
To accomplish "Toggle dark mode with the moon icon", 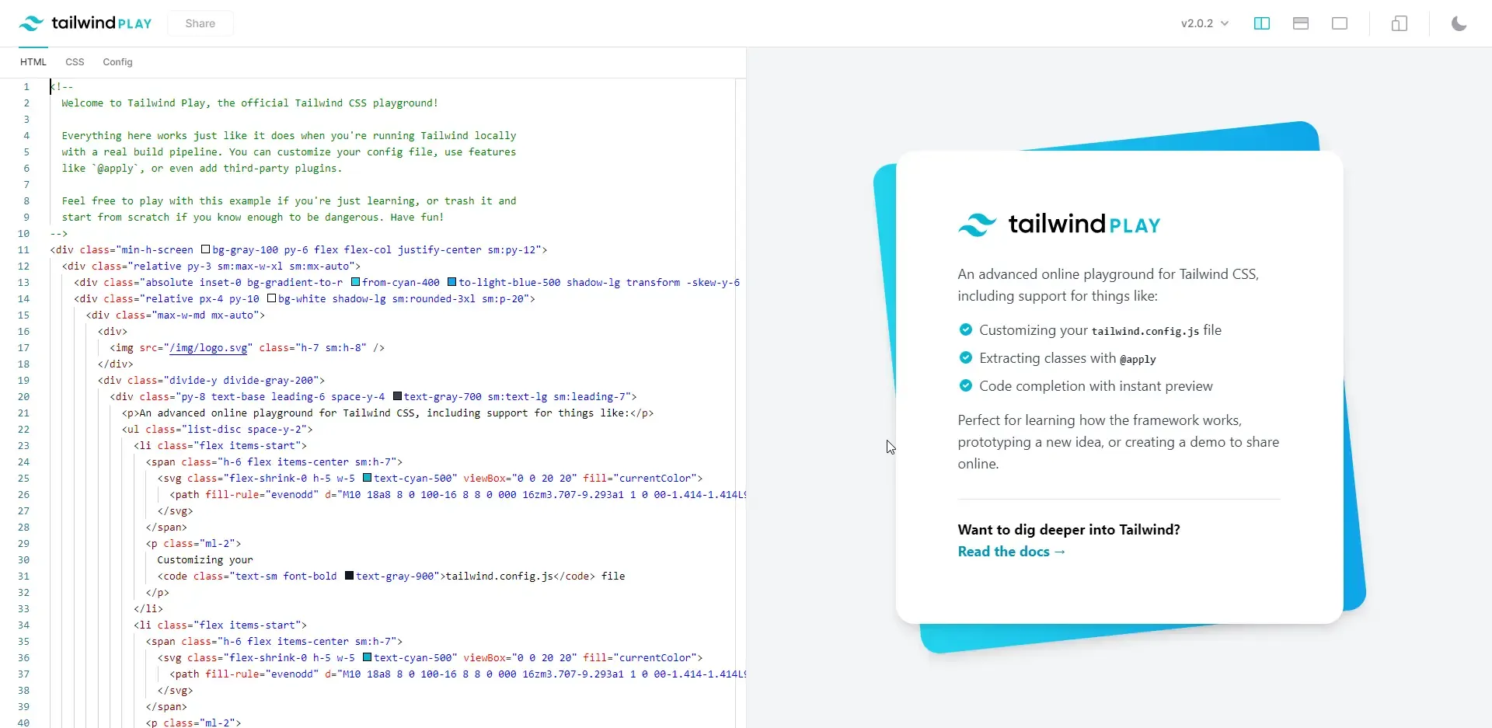I will tap(1459, 23).
